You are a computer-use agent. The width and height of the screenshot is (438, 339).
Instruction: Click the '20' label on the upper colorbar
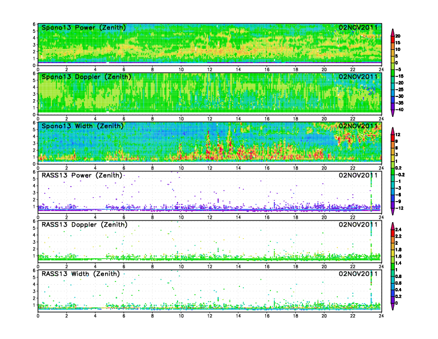point(398,36)
